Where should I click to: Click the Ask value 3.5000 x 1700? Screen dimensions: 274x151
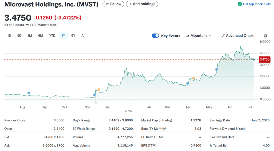pos(53,146)
